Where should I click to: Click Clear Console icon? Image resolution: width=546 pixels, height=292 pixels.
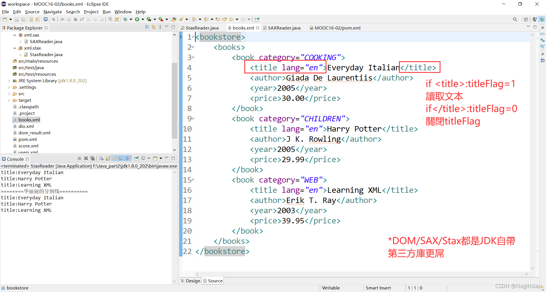point(101,158)
